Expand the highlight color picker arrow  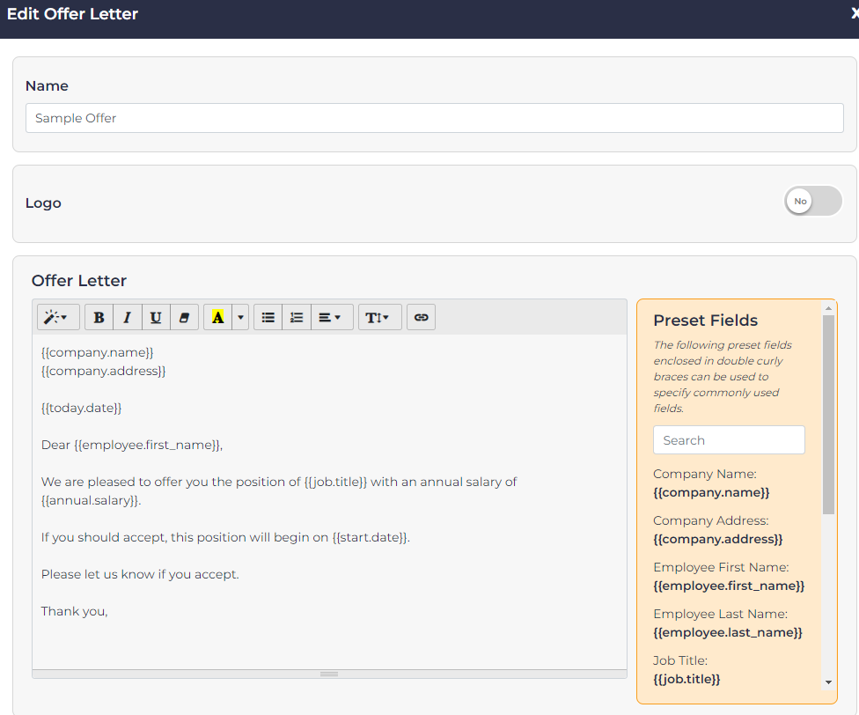pyautogui.click(x=240, y=318)
